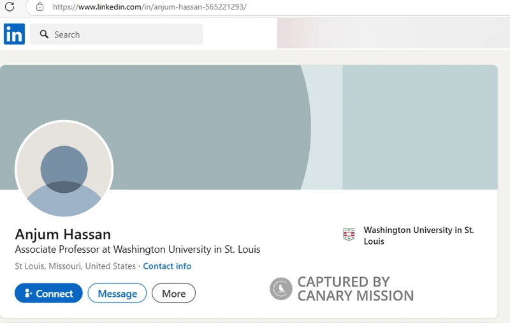The image size is (510, 323).
Task: Open the Contact info link
Action: point(167,266)
